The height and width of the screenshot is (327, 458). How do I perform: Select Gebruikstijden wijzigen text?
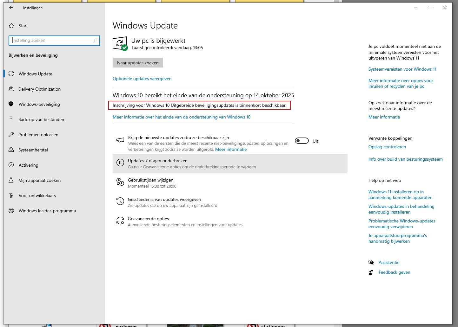click(x=150, y=180)
